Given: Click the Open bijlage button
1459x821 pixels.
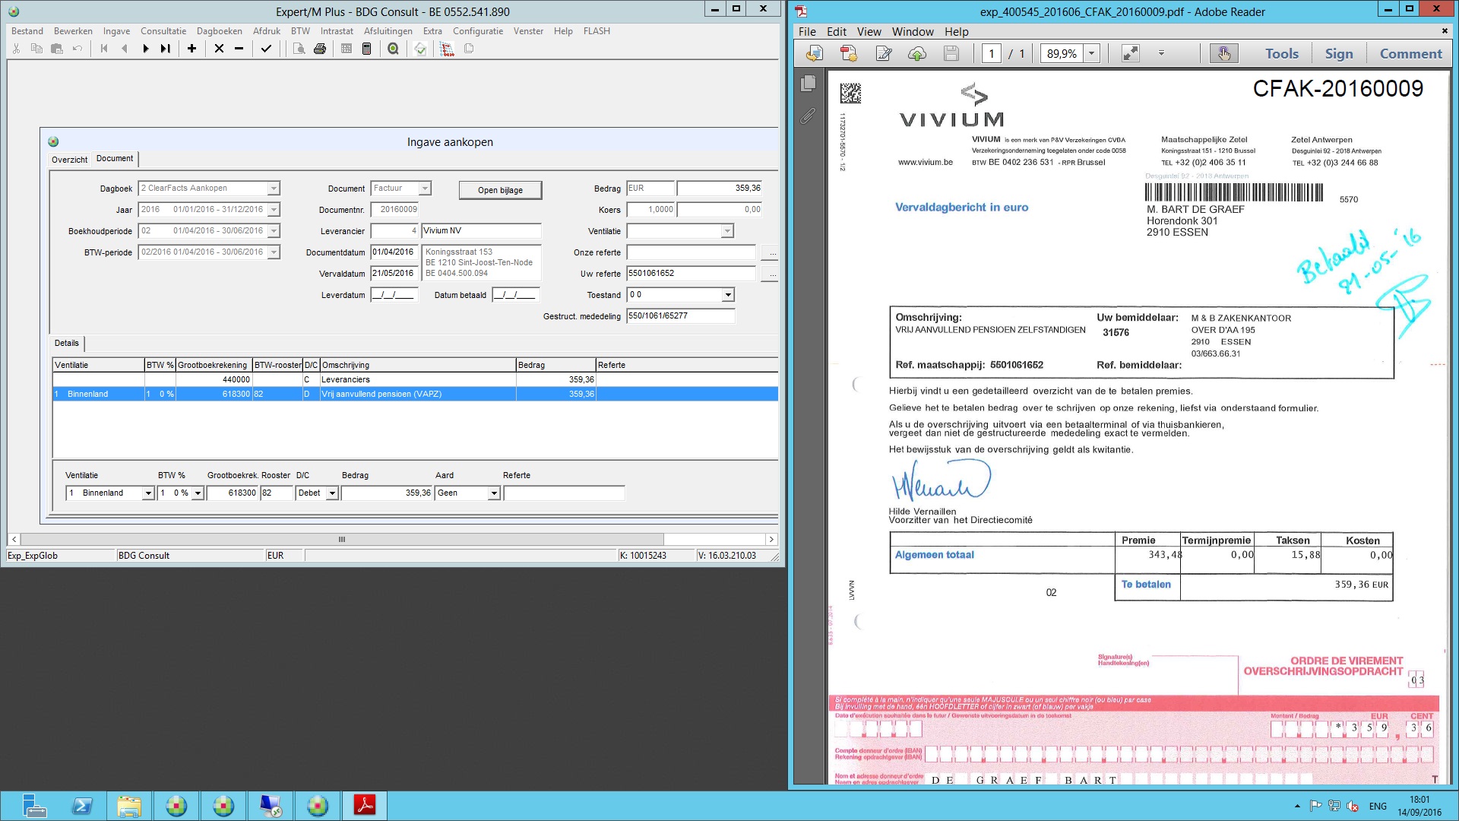Looking at the screenshot, I should click(x=500, y=190).
